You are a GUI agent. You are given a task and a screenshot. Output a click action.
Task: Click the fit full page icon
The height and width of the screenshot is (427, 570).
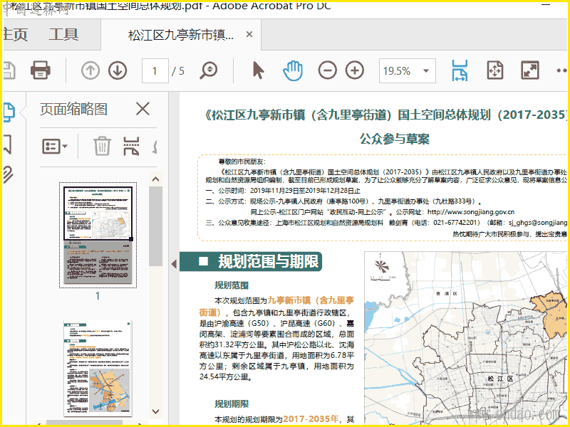(494, 70)
